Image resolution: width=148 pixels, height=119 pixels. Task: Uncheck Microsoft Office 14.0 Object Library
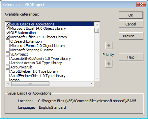(8, 37)
